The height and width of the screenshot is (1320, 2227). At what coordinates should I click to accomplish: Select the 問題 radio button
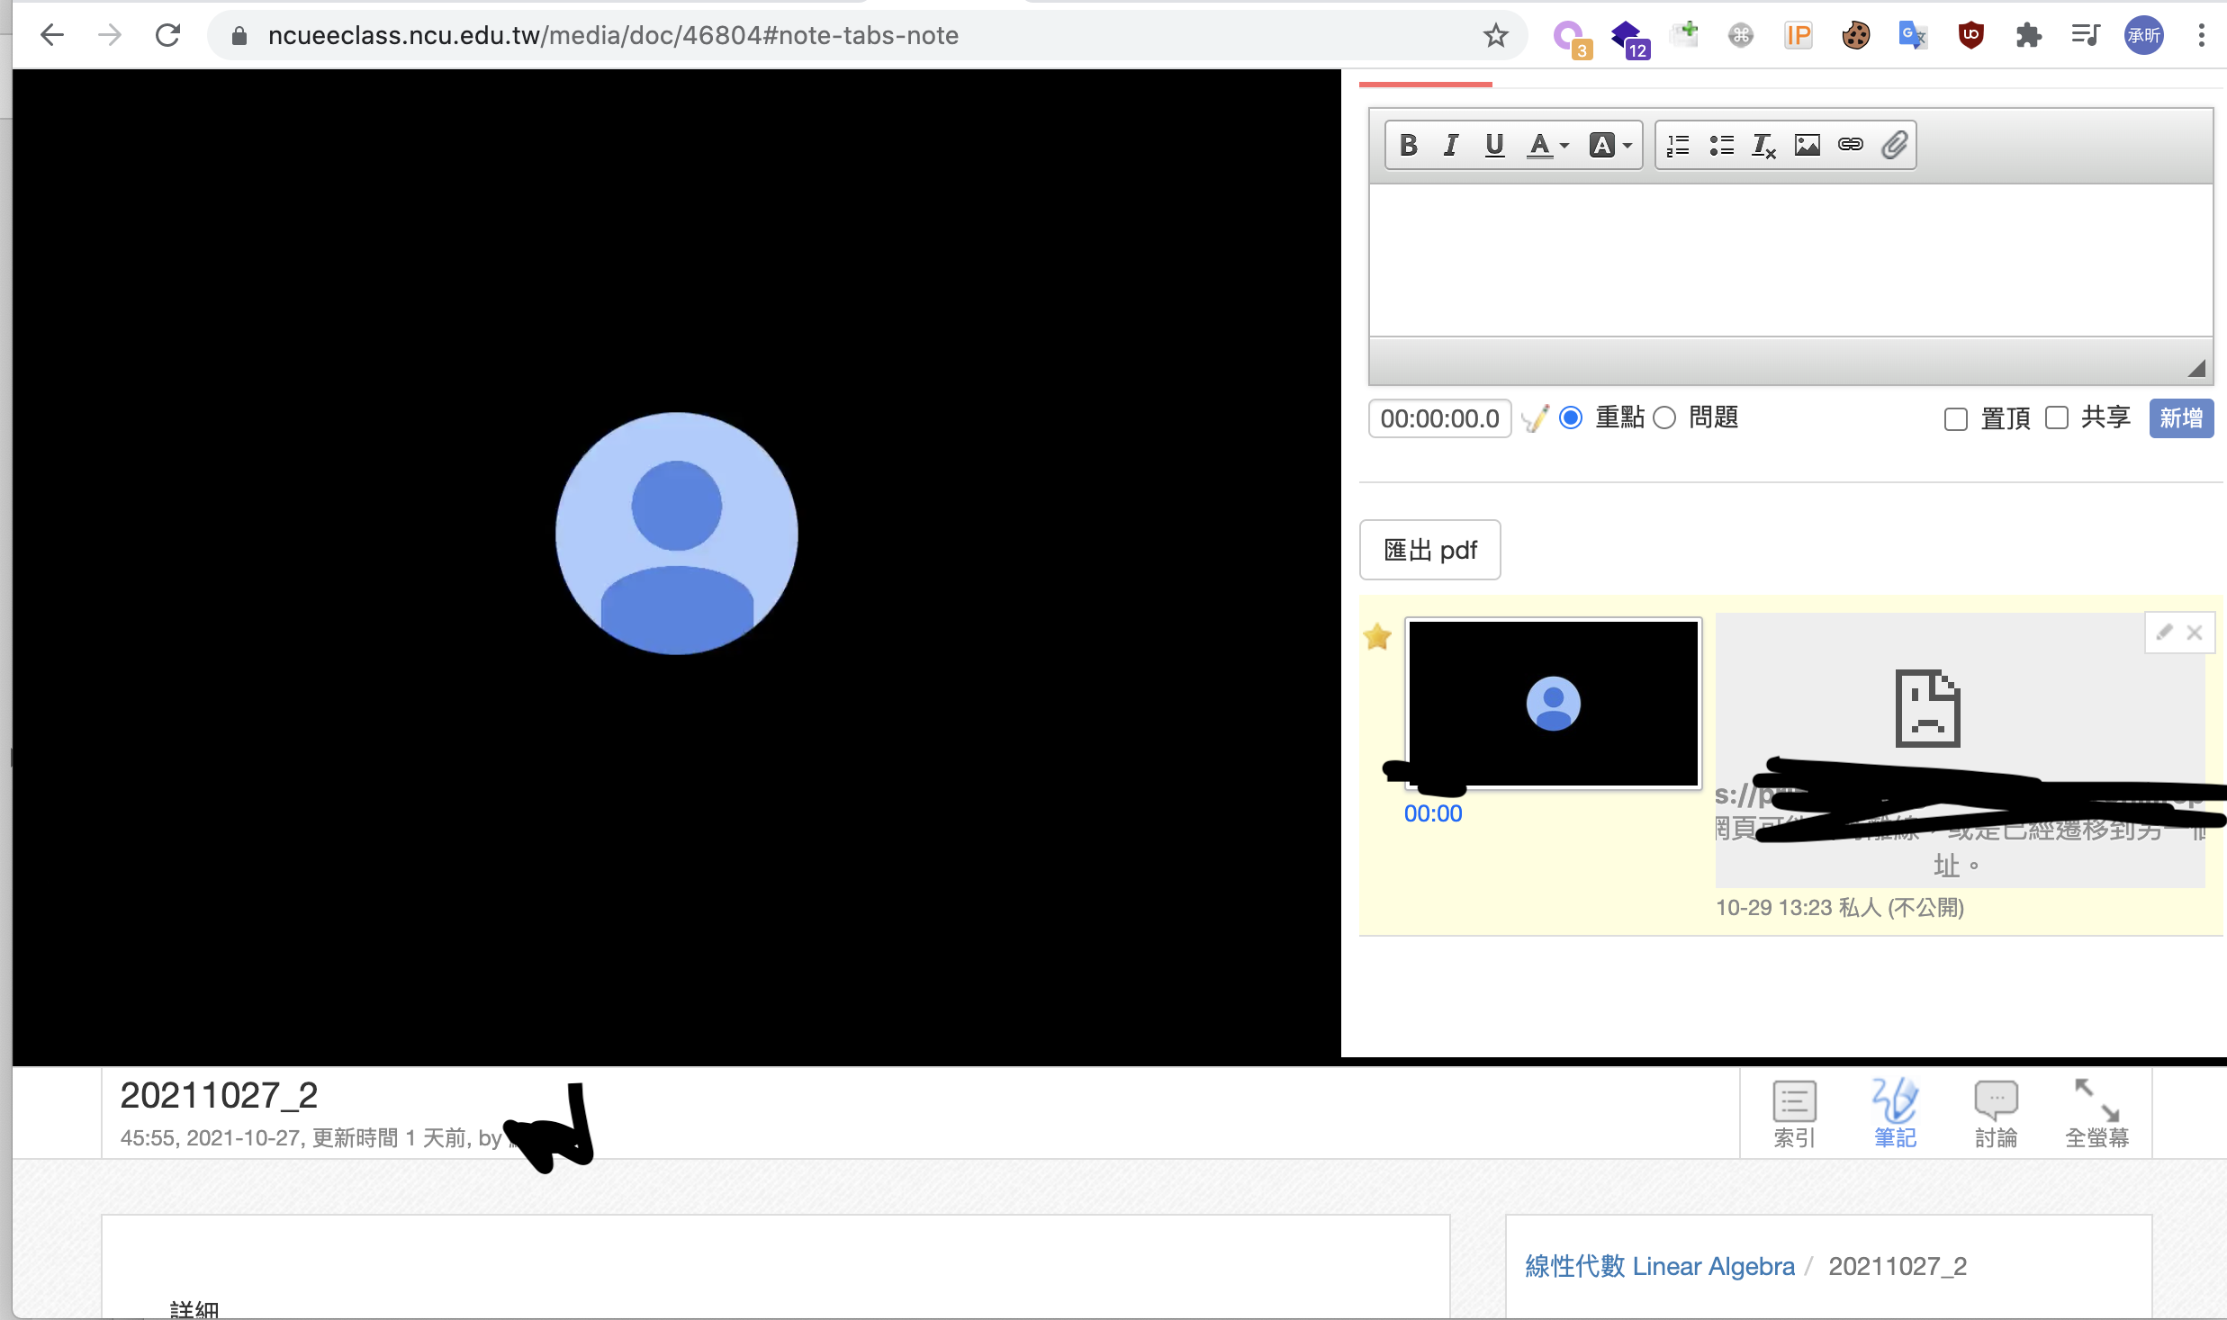(x=1664, y=418)
